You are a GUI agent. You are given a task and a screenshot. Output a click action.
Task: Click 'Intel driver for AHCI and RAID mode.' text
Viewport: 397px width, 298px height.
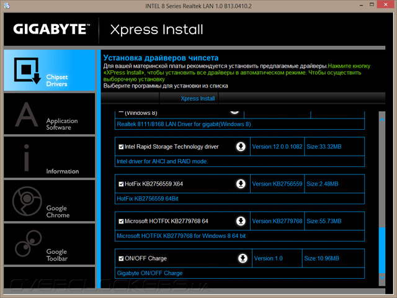[162, 161]
